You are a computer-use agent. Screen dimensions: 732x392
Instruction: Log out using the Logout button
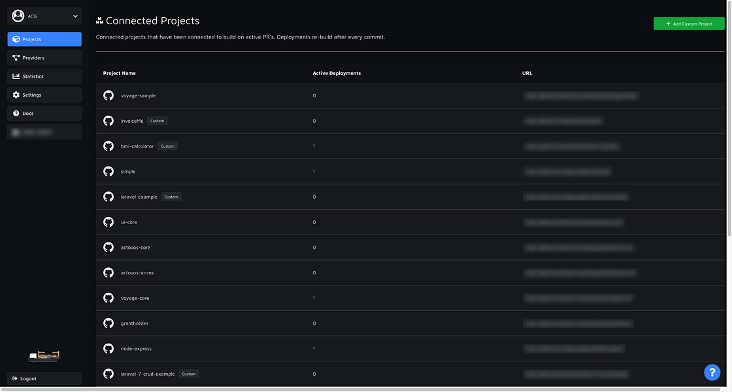coord(44,378)
